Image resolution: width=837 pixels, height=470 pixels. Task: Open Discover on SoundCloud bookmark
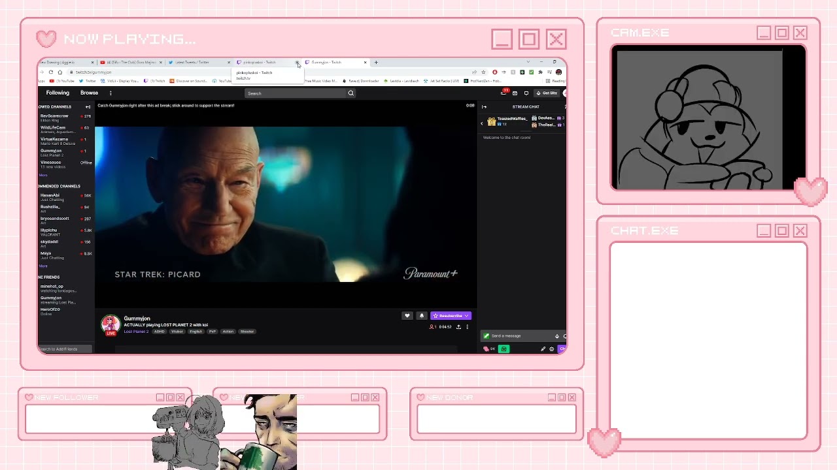188,81
